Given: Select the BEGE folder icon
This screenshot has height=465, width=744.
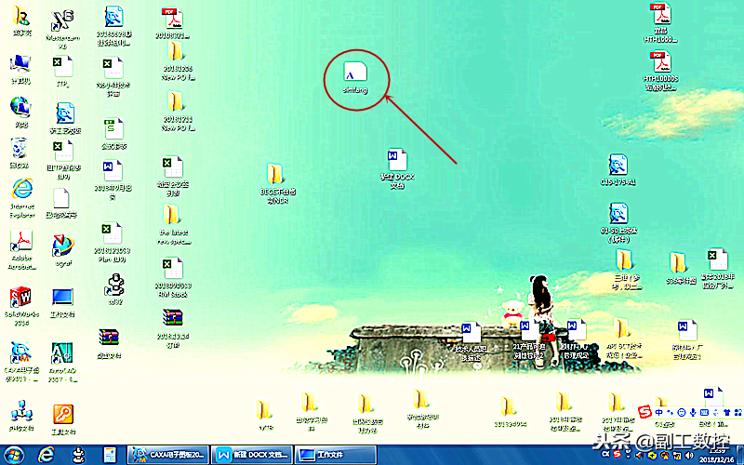Looking at the screenshot, I should (277, 184).
